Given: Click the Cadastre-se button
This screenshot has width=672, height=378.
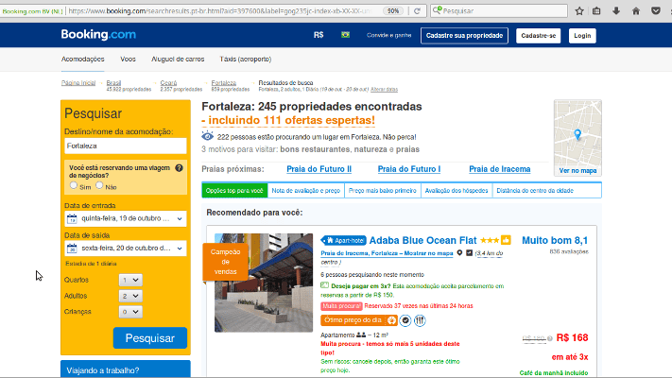Looking at the screenshot, I should pyautogui.click(x=539, y=36).
